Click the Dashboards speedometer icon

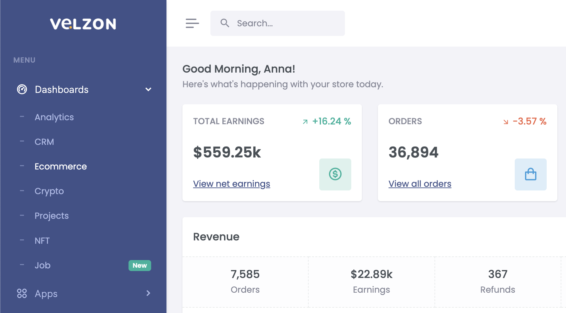coord(22,89)
